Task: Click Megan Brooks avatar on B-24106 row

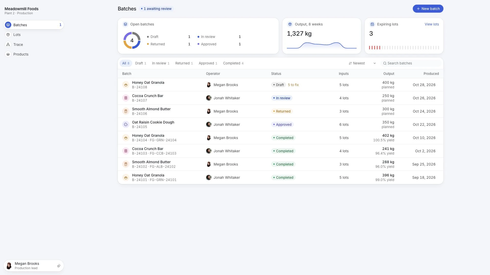Action: 209,111
